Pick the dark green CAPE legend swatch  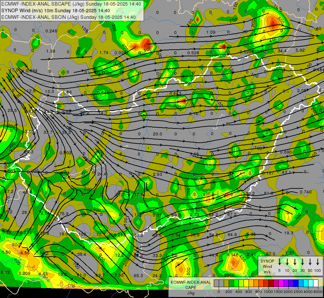pyautogui.click(x=231, y=283)
